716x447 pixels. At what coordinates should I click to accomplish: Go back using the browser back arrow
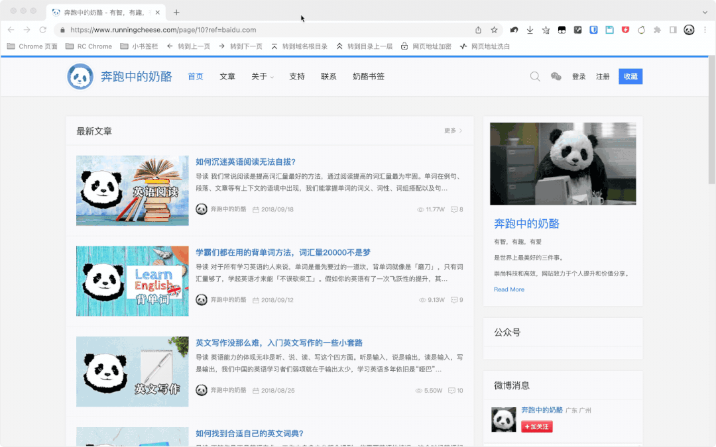(x=11, y=30)
